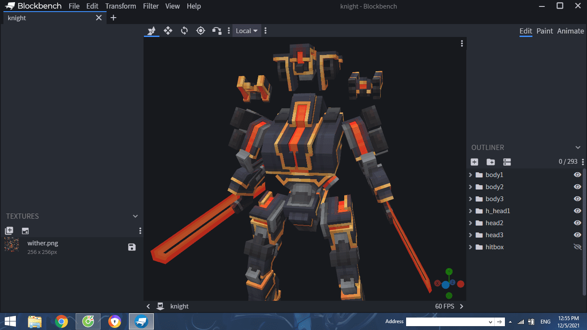Image resolution: width=587 pixels, height=330 pixels.
Task: Save the wither.png texture
Action: pyautogui.click(x=132, y=247)
